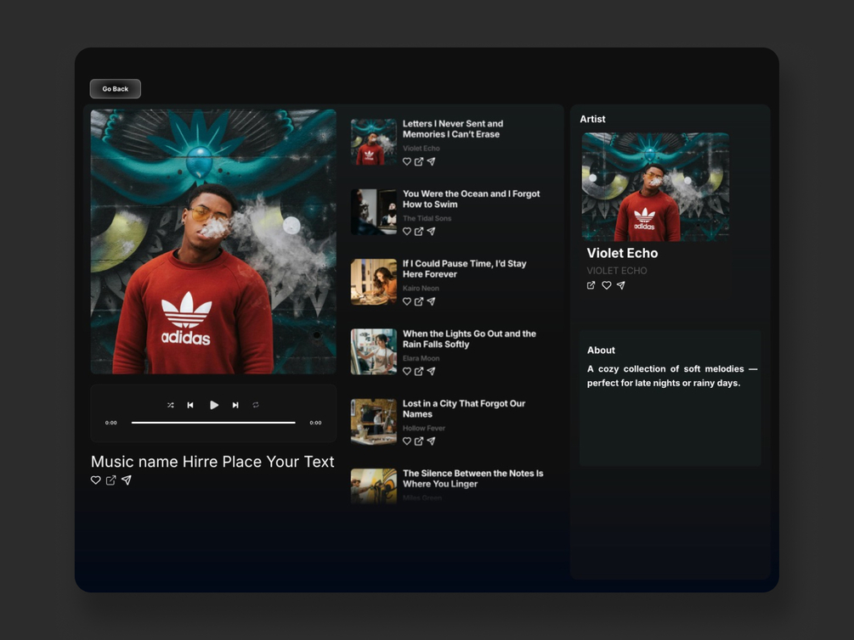This screenshot has height=640, width=854.
Task: Select 'Letters I Never Sent' track thumbnail
Action: (x=374, y=142)
